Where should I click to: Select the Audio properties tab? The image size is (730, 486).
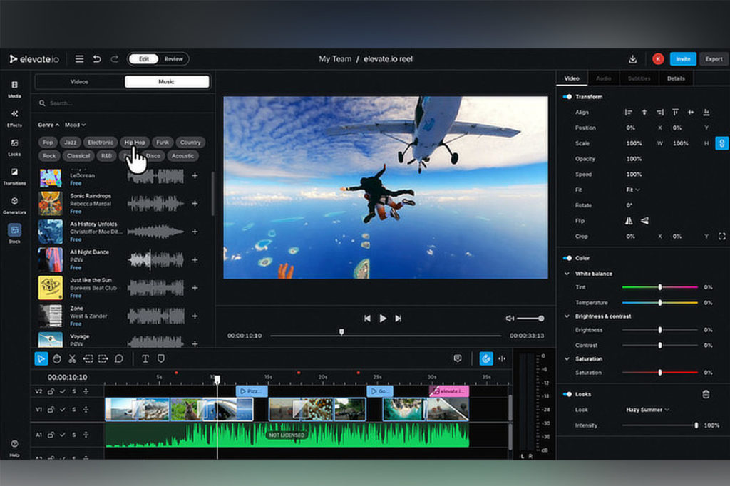click(x=603, y=78)
